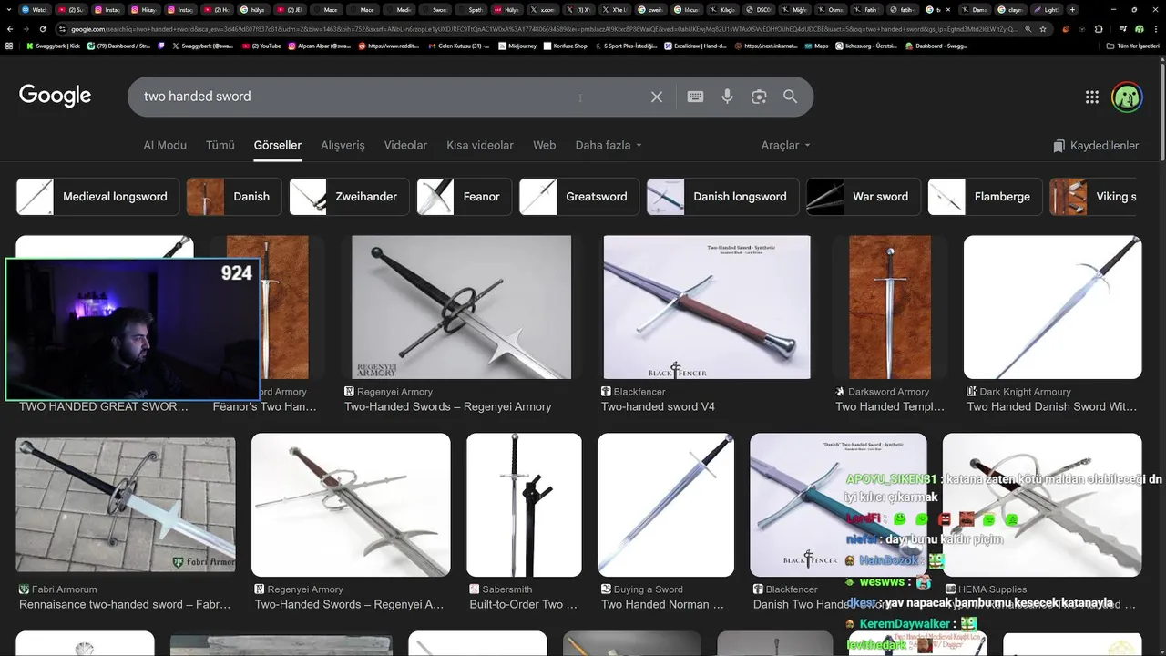Expand the Daha fazla dropdown
This screenshot has height=656, width=1166.
[x=609, y=146]
